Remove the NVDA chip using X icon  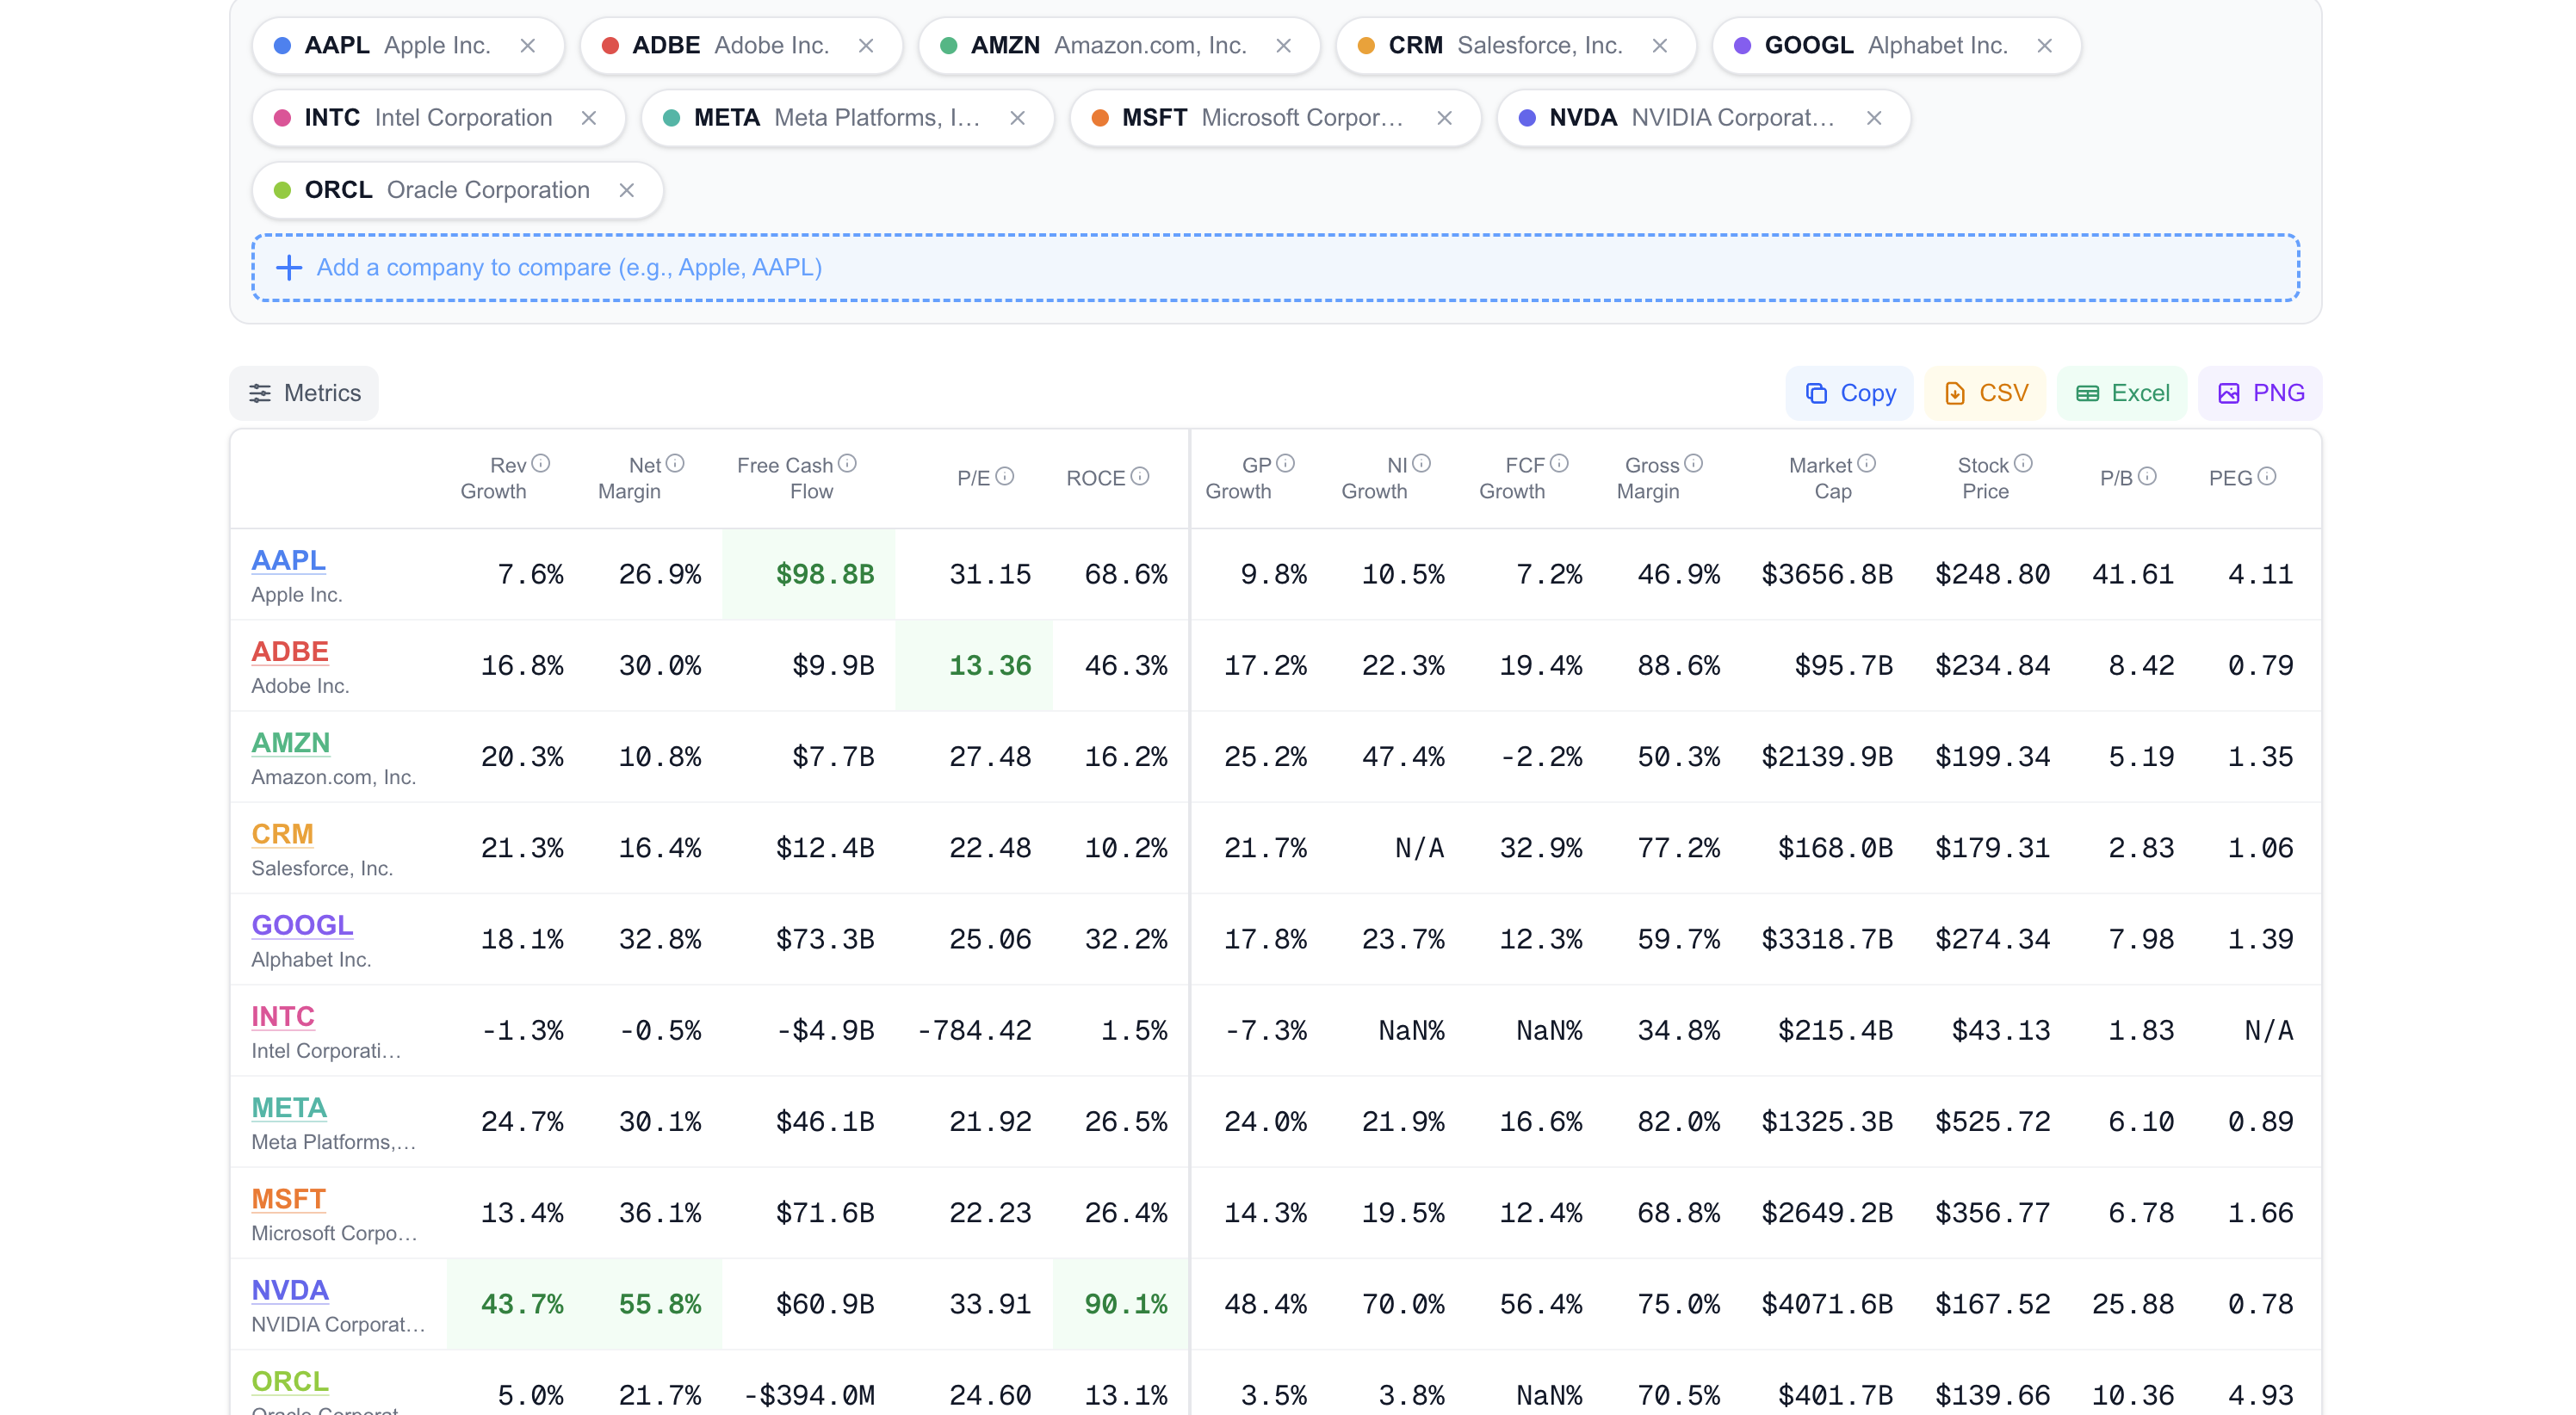click(1874, 118)
